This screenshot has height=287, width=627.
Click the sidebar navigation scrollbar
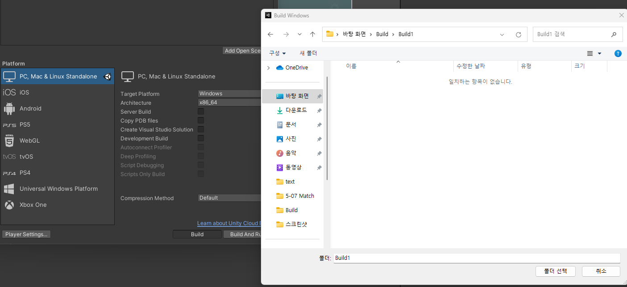pos(328,128)
